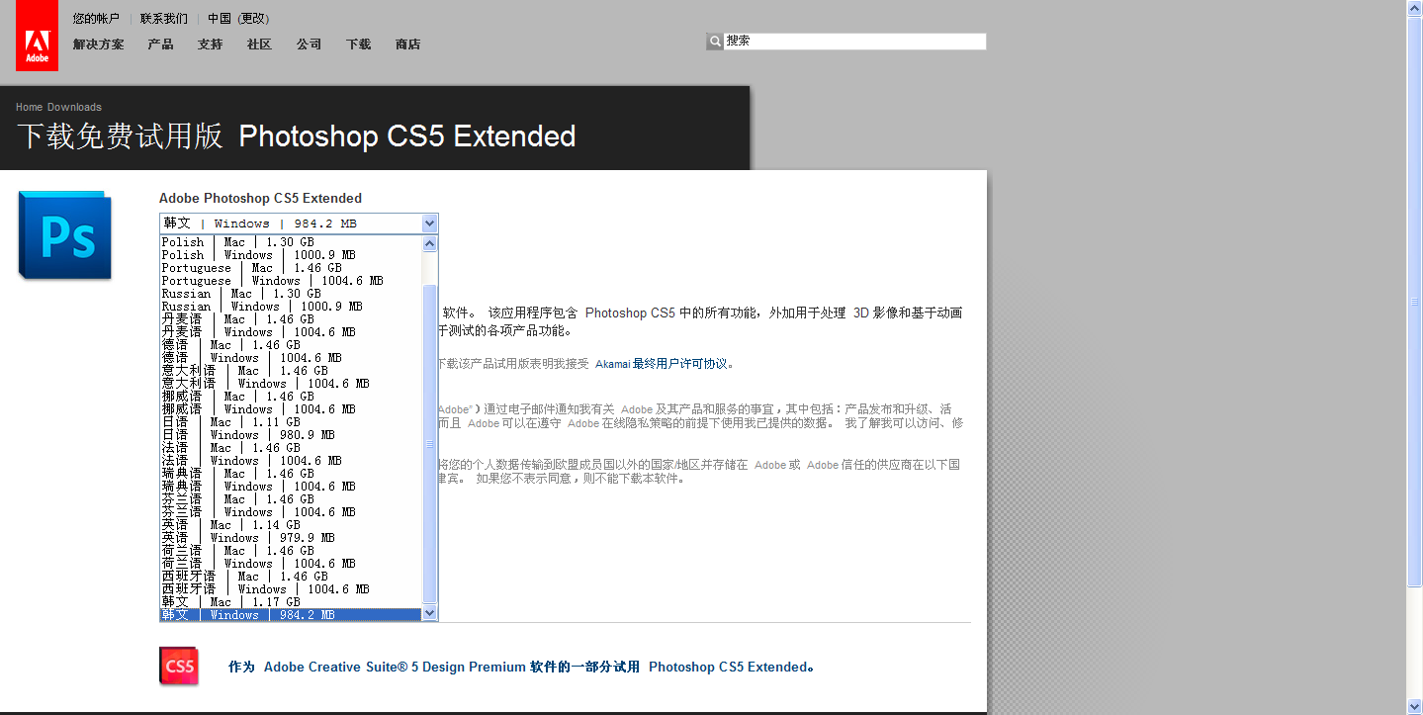Select 英语 | Windows | 979.9 MB

291,538
